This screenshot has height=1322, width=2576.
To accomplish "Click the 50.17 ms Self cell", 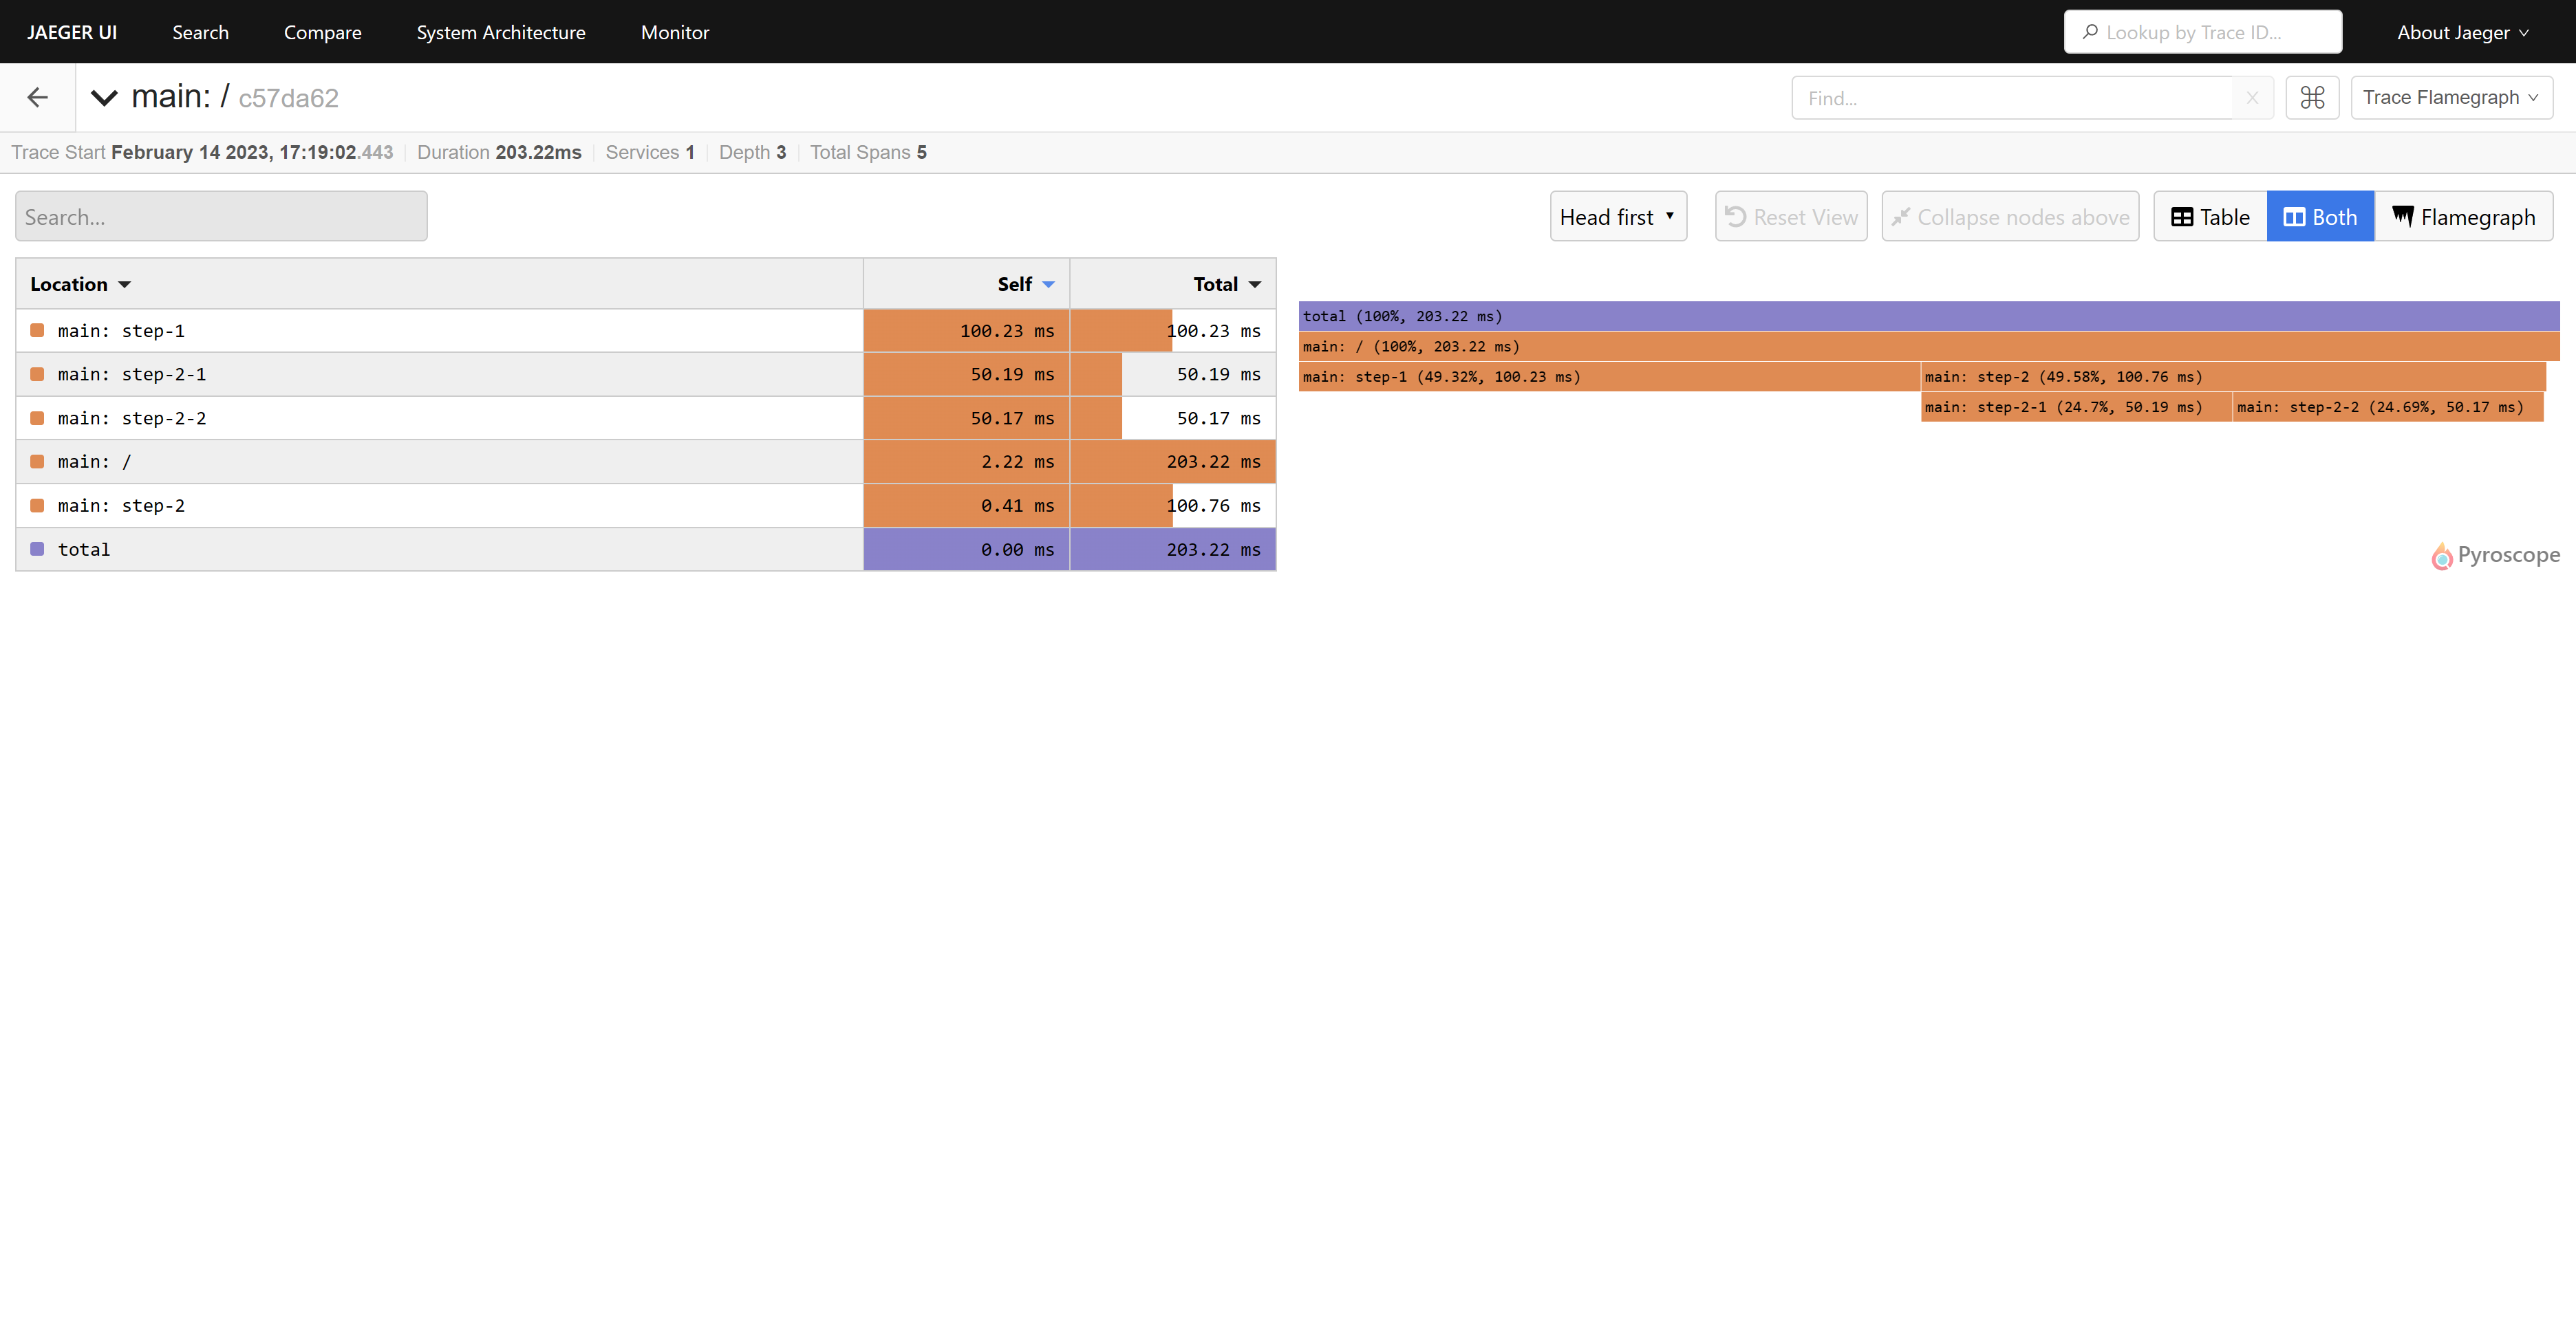I will click(x=966, y=418).
